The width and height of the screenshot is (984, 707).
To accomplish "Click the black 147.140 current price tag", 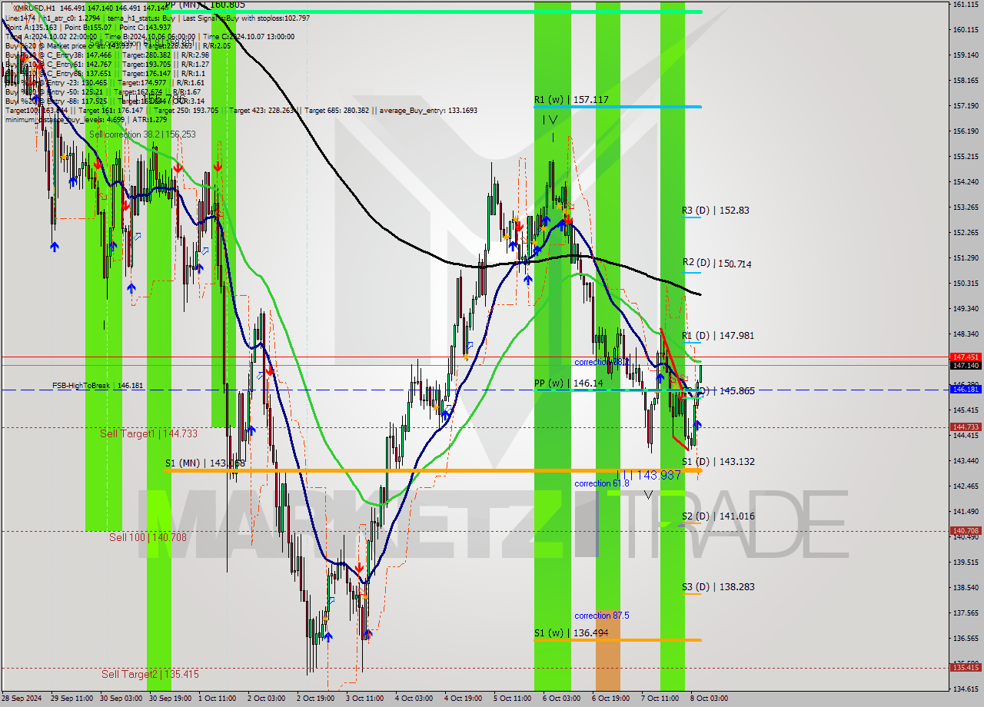I will tap(966, 366).
